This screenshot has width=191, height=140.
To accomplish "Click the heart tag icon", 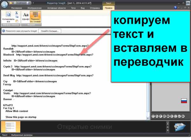I will (168, 116).
